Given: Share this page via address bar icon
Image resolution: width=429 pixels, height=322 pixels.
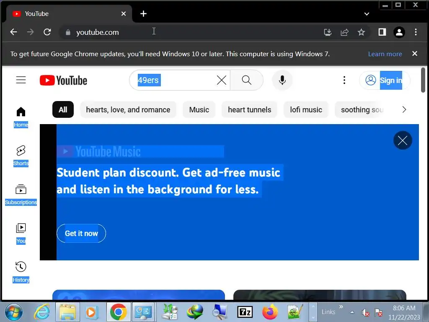Looking at the screenshot, I should (344, 32).
